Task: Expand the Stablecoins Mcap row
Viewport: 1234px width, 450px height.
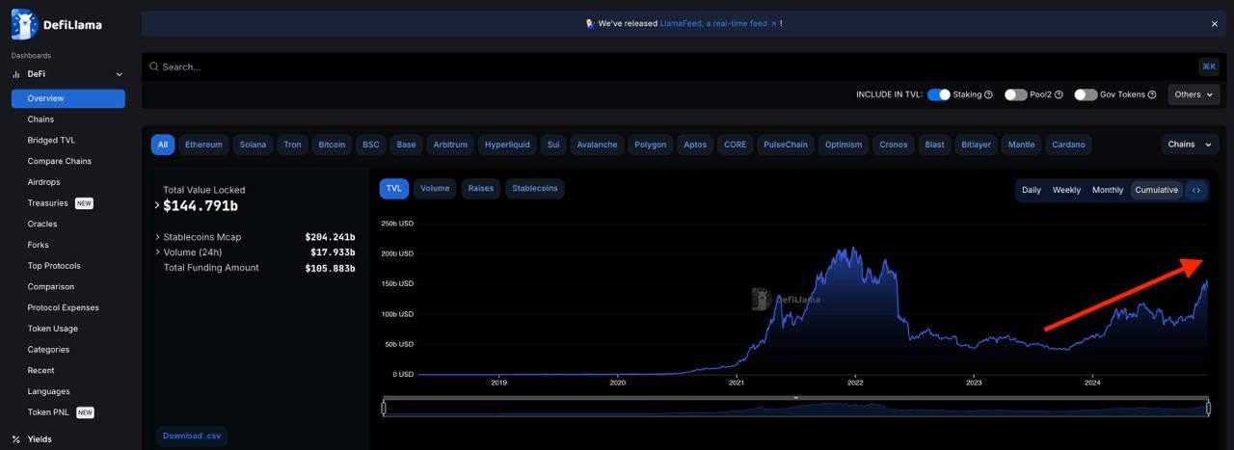Action: click(x=157, y=237)
